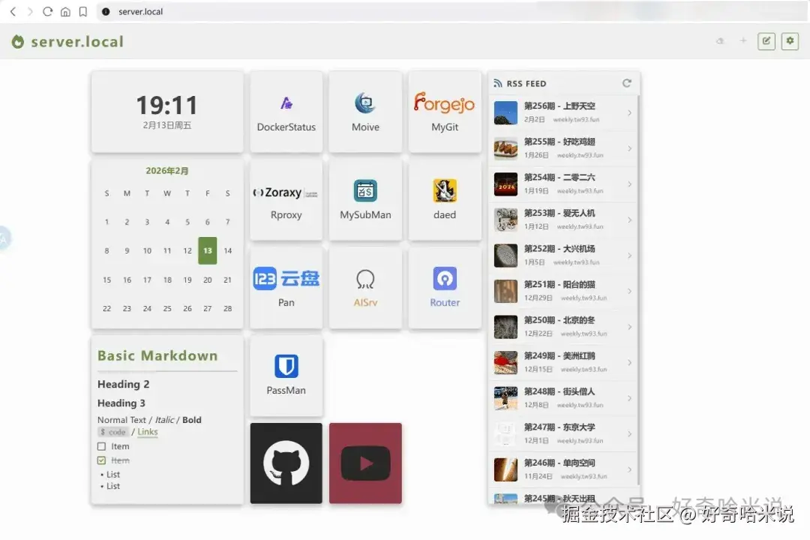Expand the 第249期 - 美洲红鹮 entry arrow
The width and height of the screenshot is (810, 540).
click(629, 362)
